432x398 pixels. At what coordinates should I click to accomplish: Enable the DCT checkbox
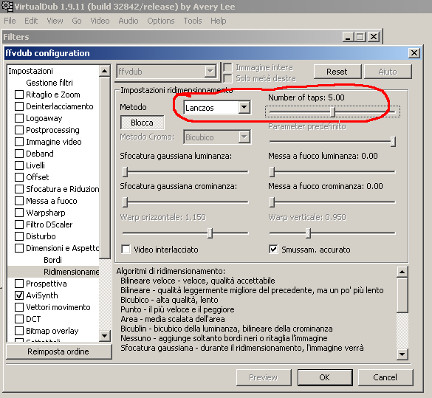pyautogui.click(x=19, y=319)
